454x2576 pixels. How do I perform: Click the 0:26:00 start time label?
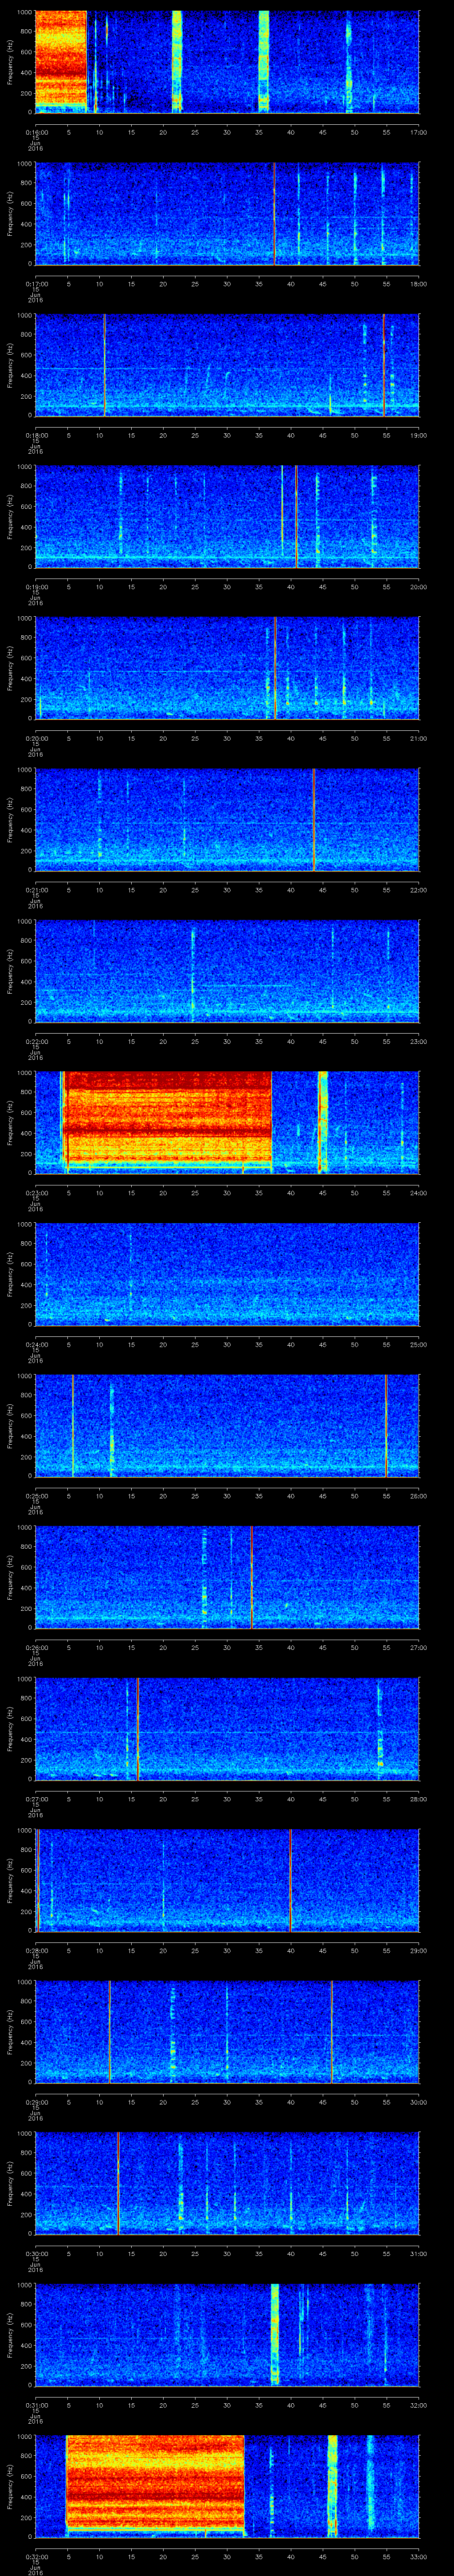tap(37, 1648)
